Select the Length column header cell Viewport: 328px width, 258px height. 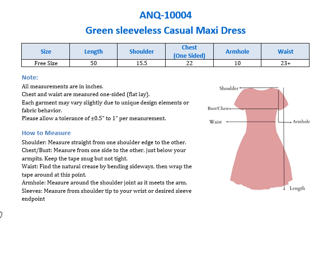pyautogui.click(x=93, y=51)
